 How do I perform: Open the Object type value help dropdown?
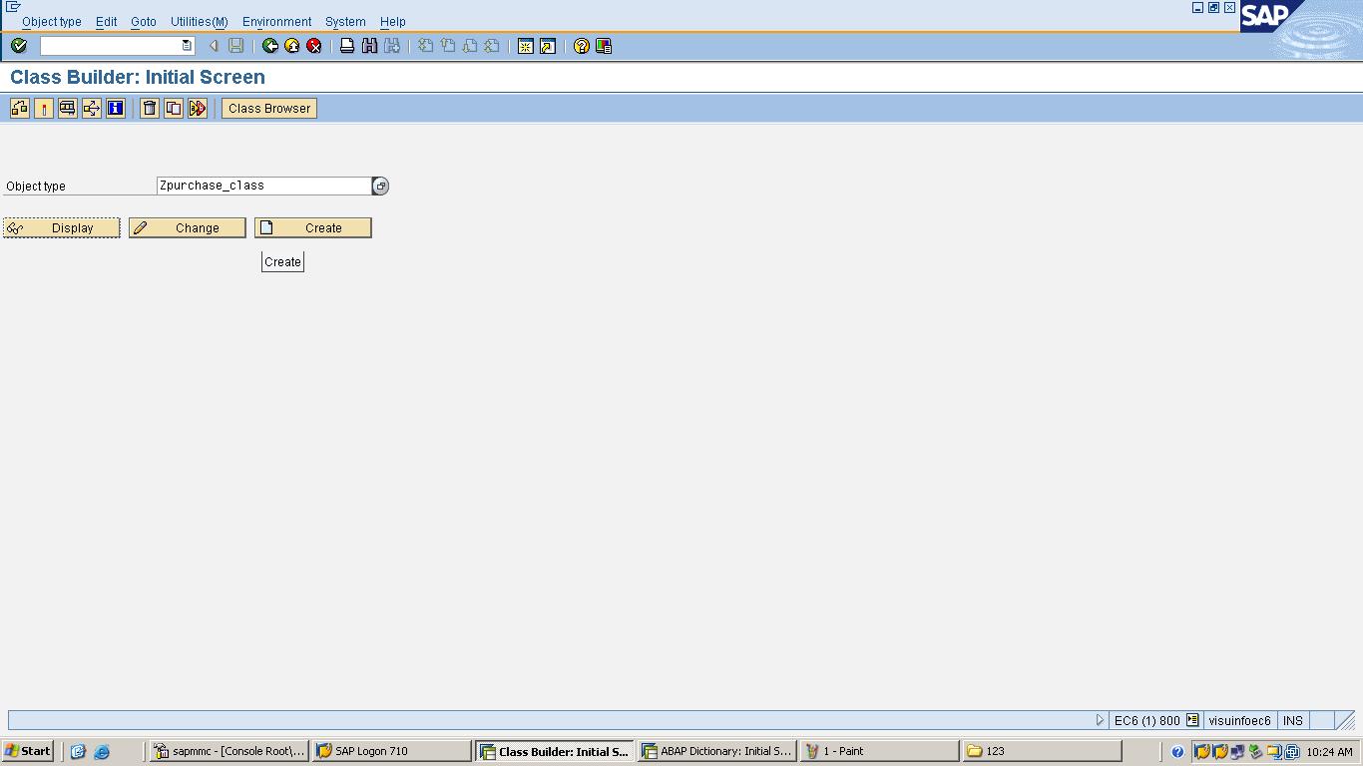click(380, 186)
